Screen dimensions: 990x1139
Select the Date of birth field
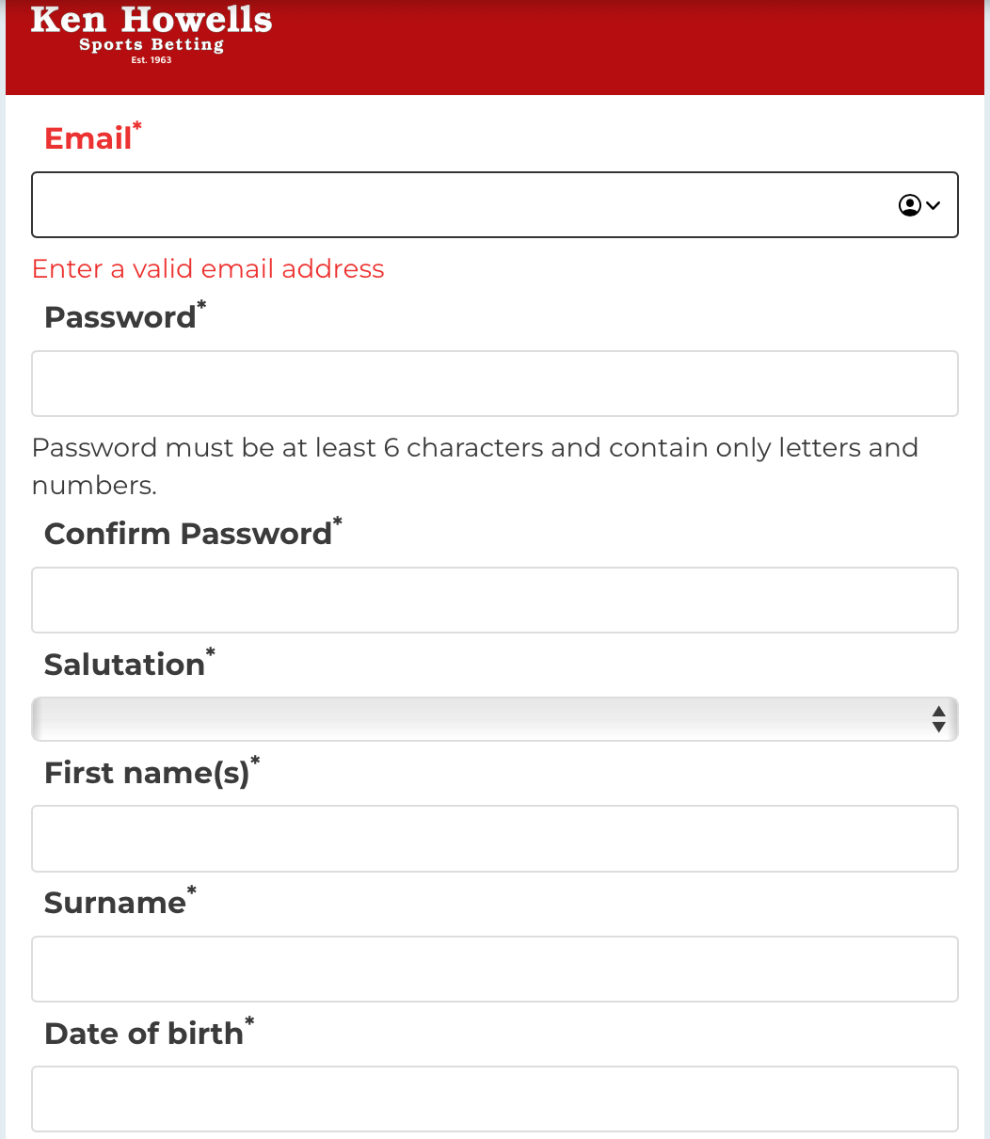[x=495, y=1099]
